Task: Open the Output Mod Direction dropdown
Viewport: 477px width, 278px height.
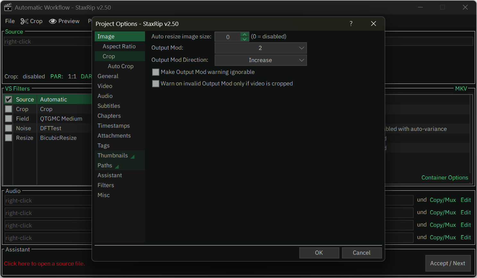Action: pos(260,60)
